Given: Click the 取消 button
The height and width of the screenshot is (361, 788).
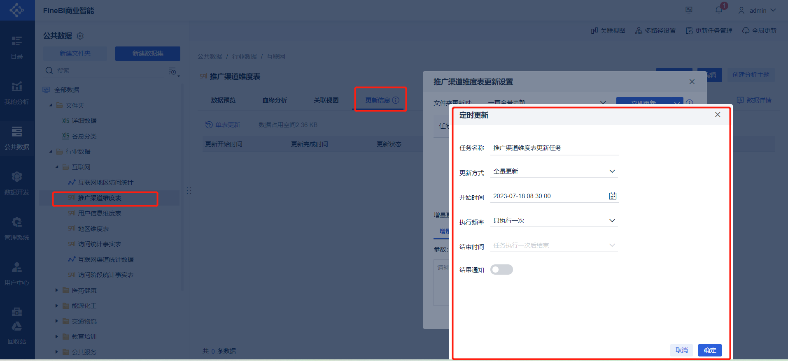Looking at the screenshot, I should coord(681,350).
